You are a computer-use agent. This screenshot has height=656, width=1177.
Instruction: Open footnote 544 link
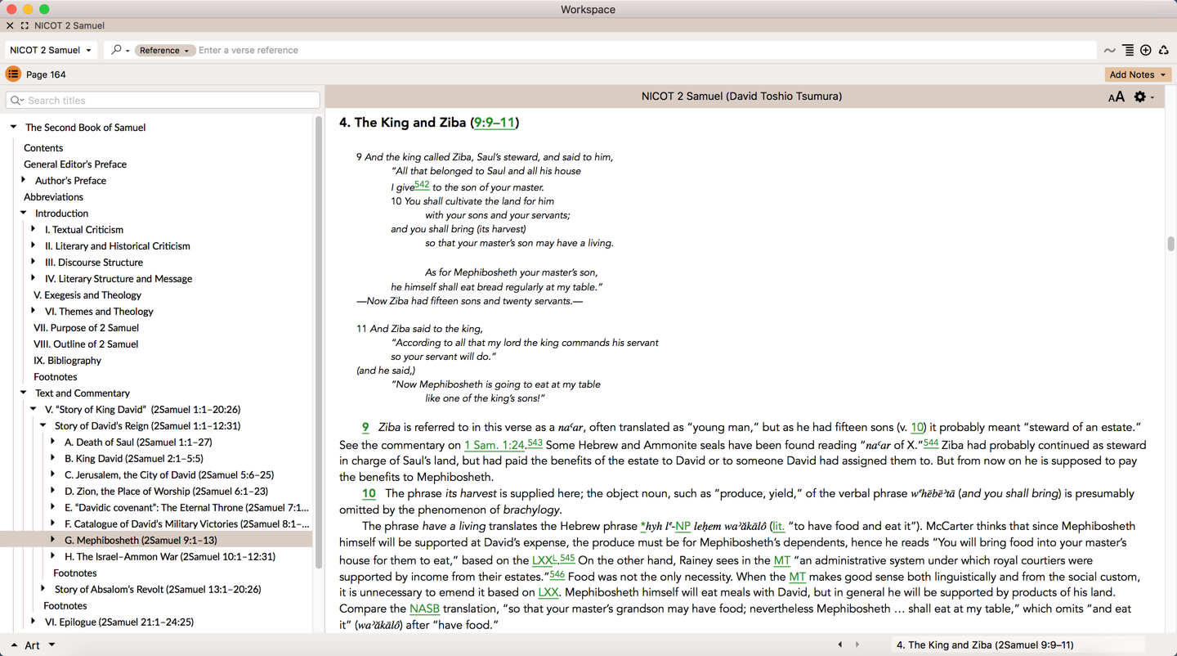[931, 443]
